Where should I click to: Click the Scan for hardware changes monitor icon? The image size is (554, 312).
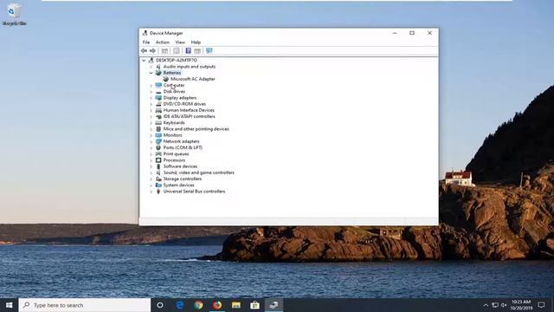click(209, 51)
